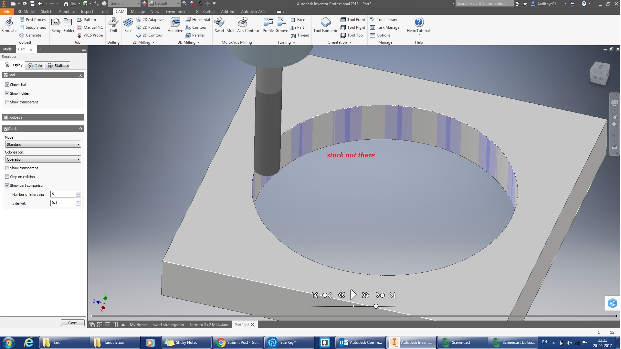Disable the Show shaft option
This screenshot has width=621, height=349.
[x=7, y=84]
